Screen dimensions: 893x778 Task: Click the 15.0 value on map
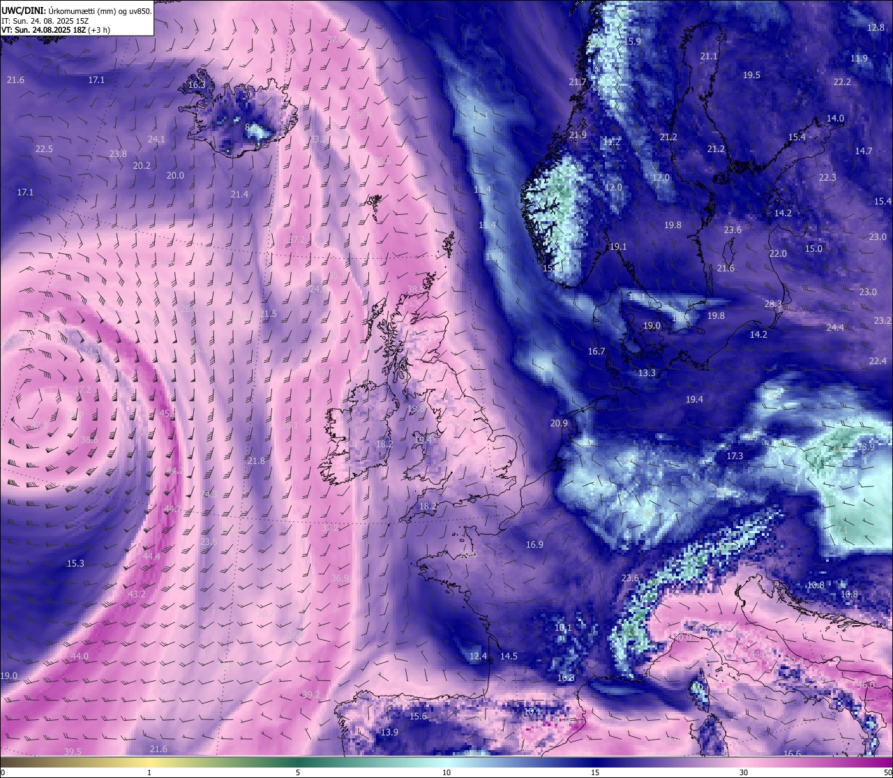click(813, 248)
